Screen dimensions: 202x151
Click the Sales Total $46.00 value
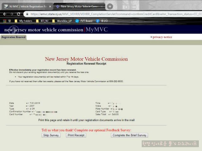[115, 114]
